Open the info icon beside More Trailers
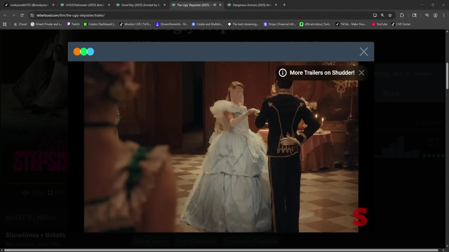Image resolution: width=449 pixels, height=252 pixels. click(x=282, y=73)
